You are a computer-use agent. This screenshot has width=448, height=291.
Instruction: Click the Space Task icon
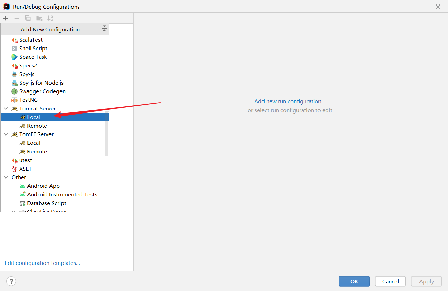[x=14, y=57]
